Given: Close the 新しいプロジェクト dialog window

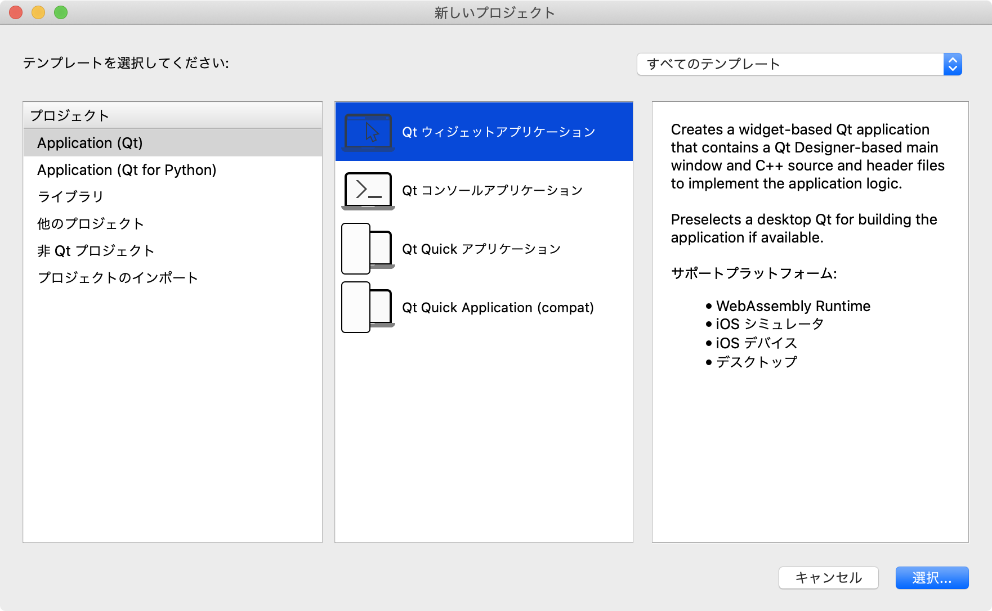Looking at the screenshot, I should pyautogui.click(x=16, y=12).
